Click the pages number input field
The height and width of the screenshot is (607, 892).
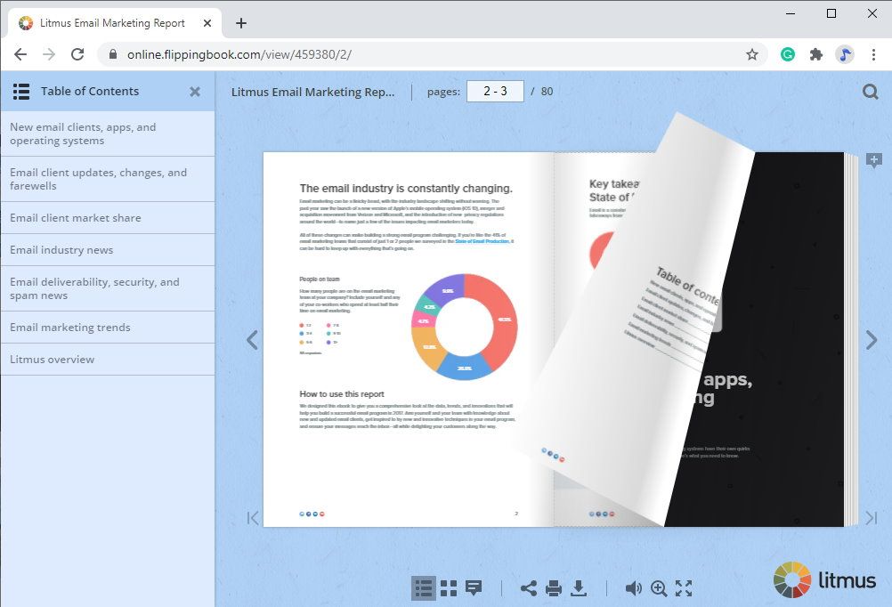click(x=495, y=91)
